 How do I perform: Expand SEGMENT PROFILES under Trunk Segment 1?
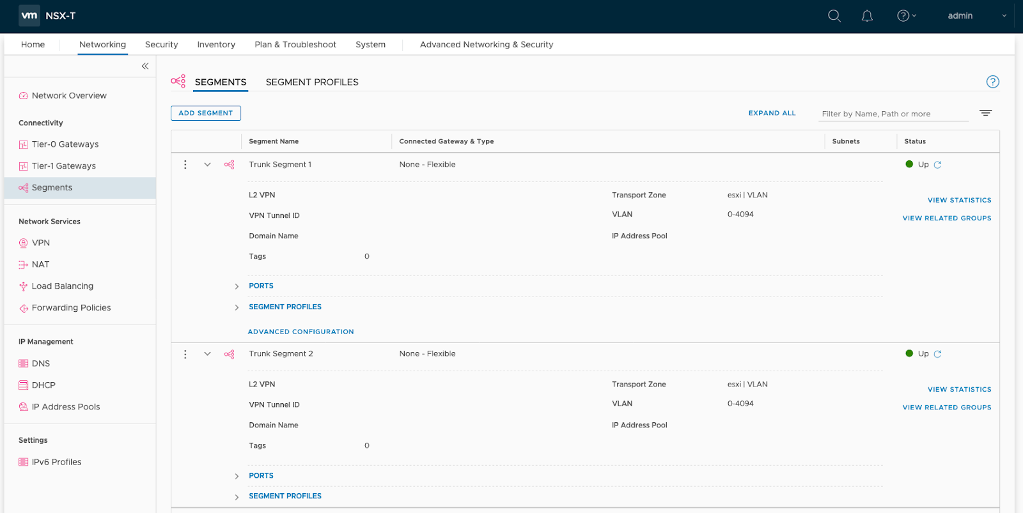[237, 307]
